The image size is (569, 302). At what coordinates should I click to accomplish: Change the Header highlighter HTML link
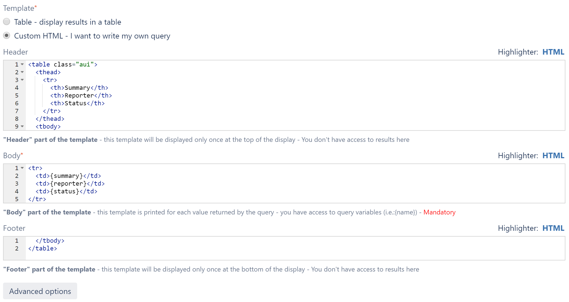tap(553, 52)
